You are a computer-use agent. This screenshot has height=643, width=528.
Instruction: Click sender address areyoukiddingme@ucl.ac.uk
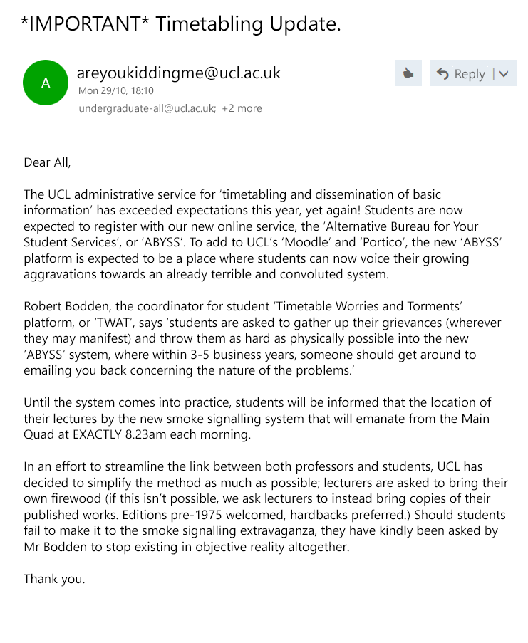click(x=179, y=72)
